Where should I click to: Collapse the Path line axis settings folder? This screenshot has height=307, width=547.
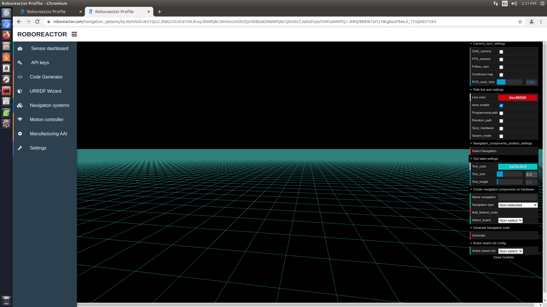pyautogui.click(x=504, y=90)
